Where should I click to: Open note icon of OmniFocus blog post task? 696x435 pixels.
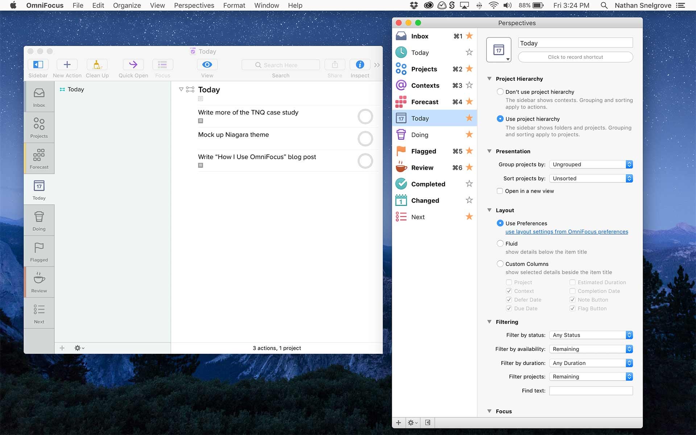click(200, 165)
